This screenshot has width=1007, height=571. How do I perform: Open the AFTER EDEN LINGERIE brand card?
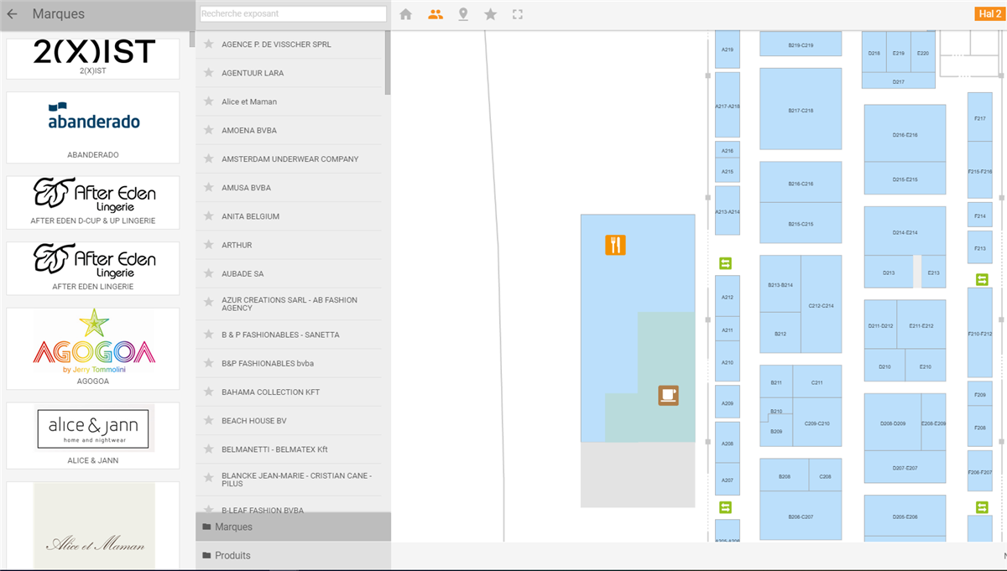[x=93, y=267]
